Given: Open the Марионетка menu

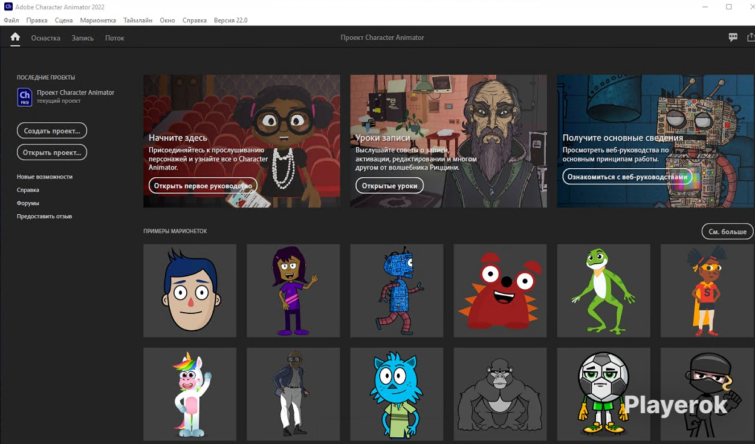Looking at the screenshot, I should pos(98,20).
